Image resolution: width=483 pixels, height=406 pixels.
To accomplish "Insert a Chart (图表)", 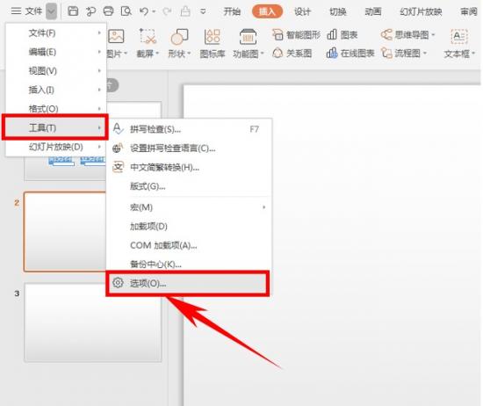I will point(342,35).
